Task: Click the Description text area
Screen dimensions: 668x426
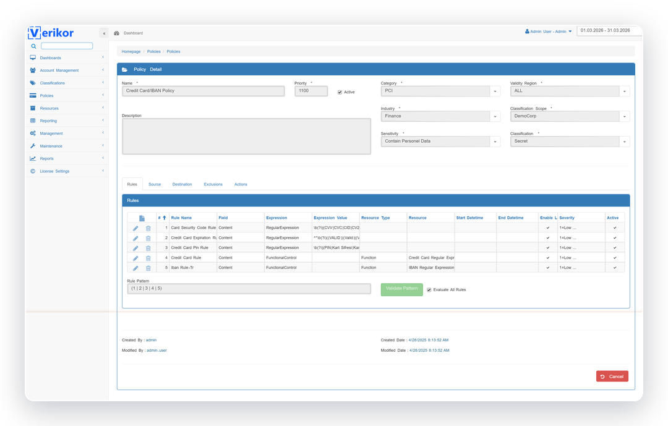Action: pyautogui.click(x=246, y=136)
